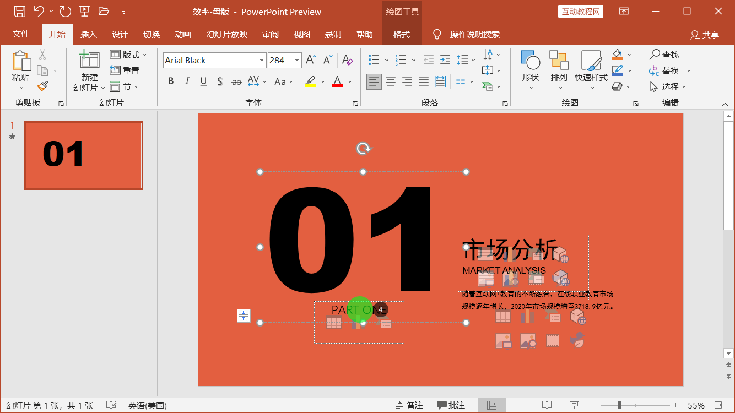This screenshot has height=413, width=735.
Task: Toggle Underline formatting
Action: click(203, 81)
